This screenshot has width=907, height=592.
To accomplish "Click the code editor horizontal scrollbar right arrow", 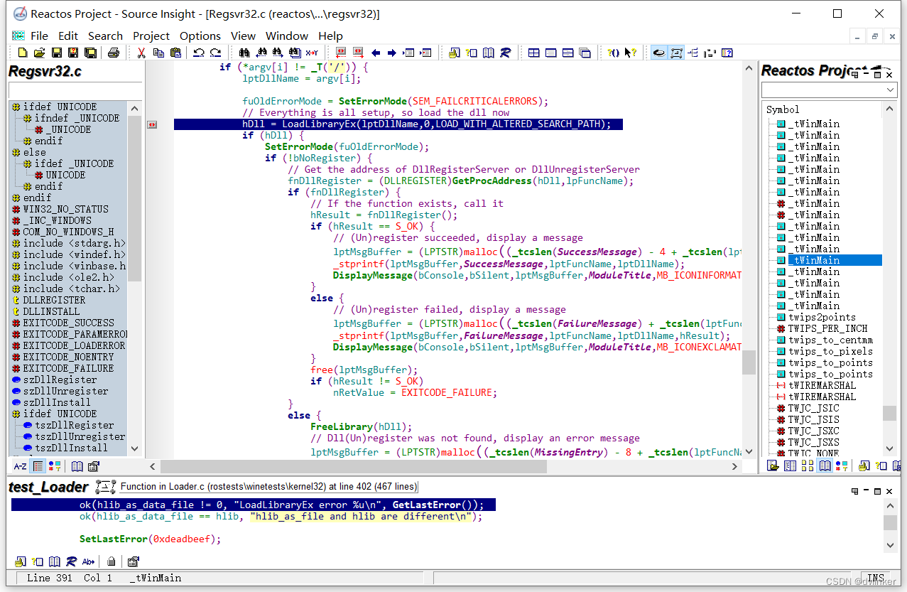I will click(x=735, y=466).
